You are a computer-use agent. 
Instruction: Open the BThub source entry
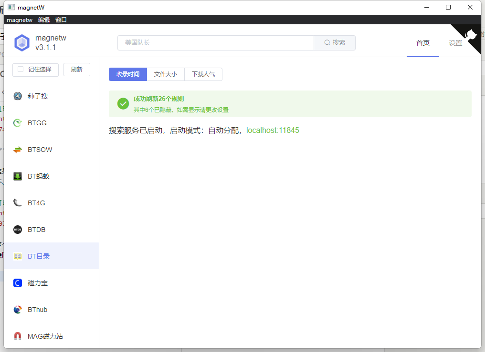pos(37,310)
